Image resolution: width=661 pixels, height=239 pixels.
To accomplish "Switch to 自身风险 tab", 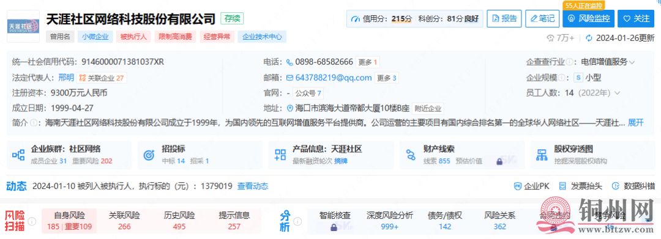I will [70, 221].
